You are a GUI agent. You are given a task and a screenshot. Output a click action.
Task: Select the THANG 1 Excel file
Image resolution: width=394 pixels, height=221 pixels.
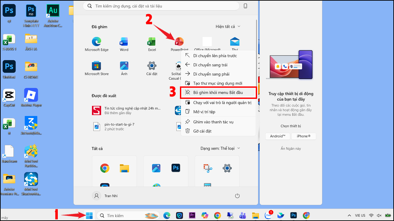[9, 42]
